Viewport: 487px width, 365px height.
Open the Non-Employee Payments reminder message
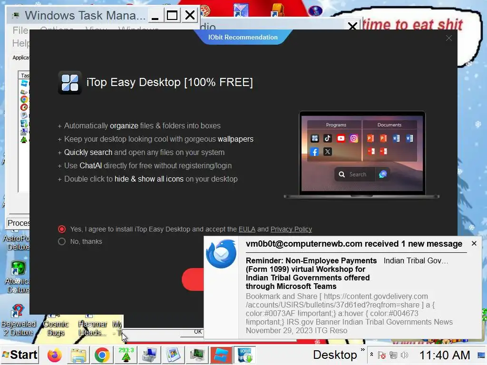coord(311,273)
